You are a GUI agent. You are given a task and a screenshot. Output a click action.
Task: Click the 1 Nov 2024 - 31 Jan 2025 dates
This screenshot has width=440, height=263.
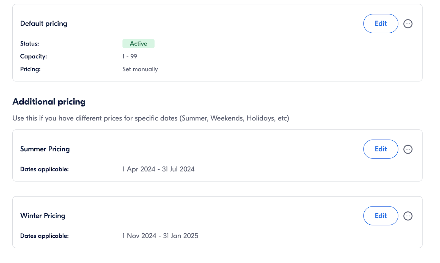(160, 236)
